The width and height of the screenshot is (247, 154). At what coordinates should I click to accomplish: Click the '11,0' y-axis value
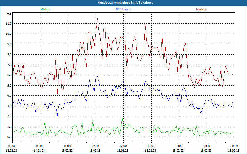pos(9,24)
